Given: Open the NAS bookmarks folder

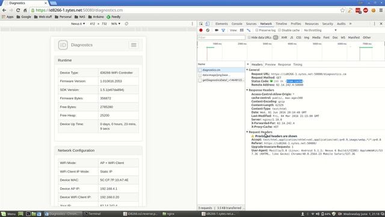Looking at the screenshot, I should click(x=80, y=17).
